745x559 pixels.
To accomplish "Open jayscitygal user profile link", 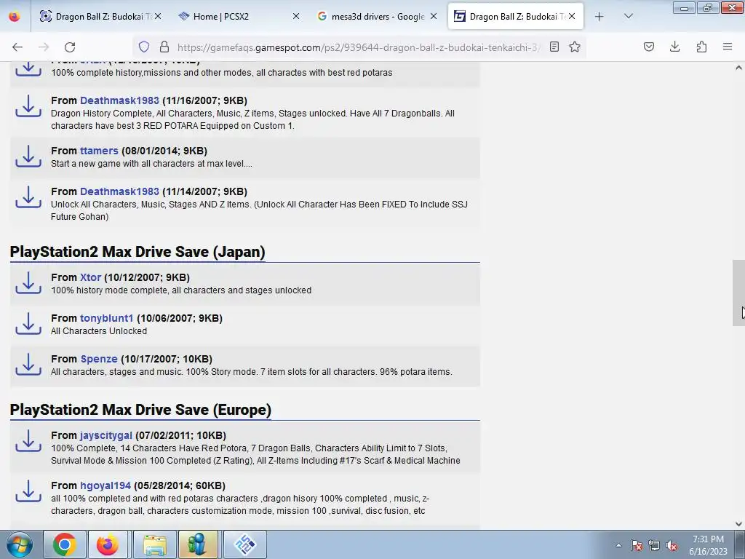I will [106, 435].
